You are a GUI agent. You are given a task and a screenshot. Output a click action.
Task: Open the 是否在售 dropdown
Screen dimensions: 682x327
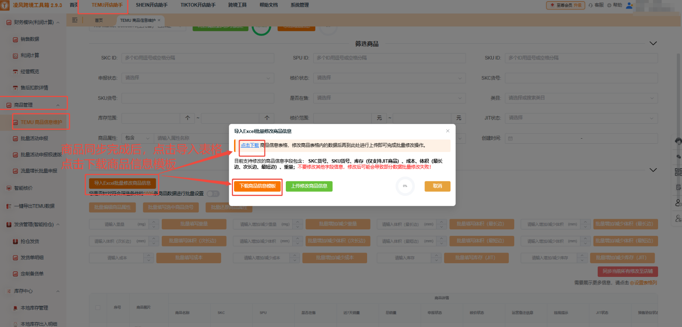pyautogui.click(x=389, y=98)
